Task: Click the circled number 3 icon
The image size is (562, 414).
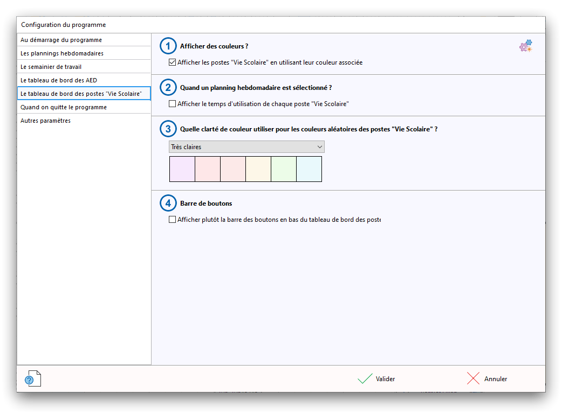Action: [168, 129]
